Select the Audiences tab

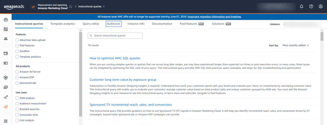[x=113, y=24]
